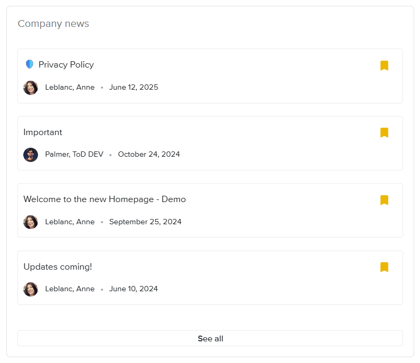Click author name Leblanc, Anne under Privacy Policy
Screen dimensions: 420x363
pyautogui.click(x=70, y=88)
